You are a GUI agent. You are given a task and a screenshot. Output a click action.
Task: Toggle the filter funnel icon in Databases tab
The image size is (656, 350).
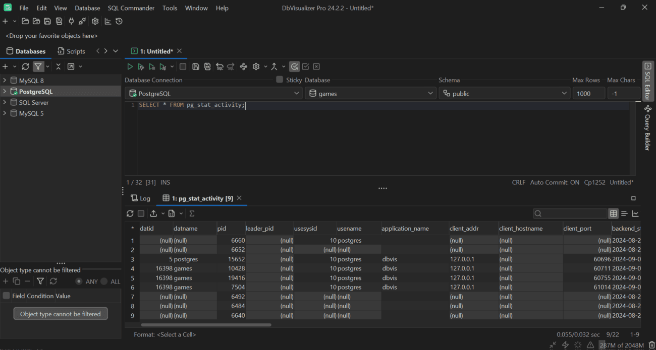tap(38, 66)
